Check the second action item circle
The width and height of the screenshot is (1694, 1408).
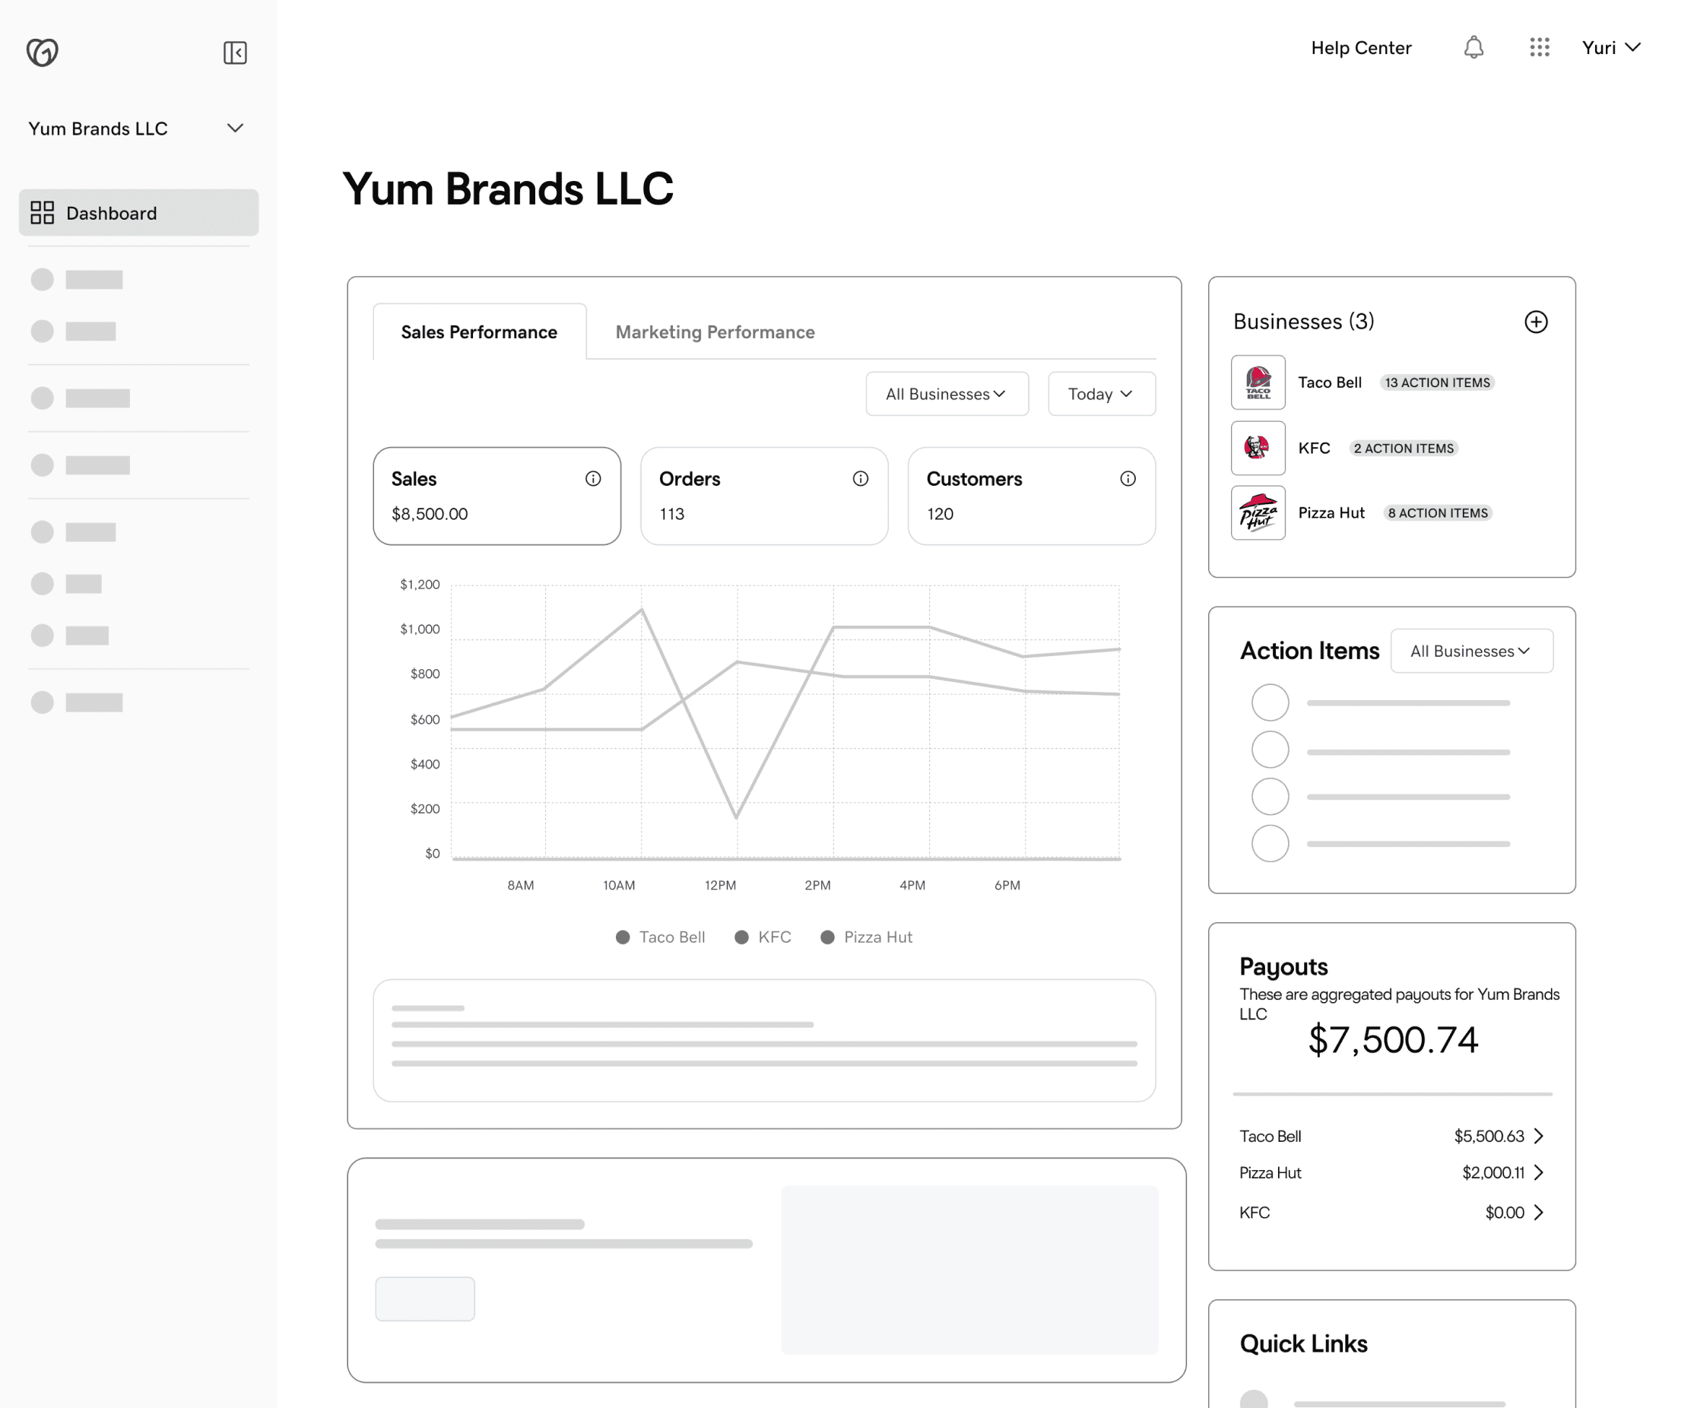[x=1270, y=750]
